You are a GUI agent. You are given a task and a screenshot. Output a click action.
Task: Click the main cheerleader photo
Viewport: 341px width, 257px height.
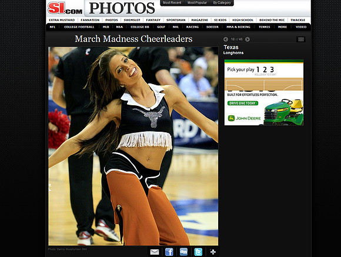[x=133, y=146]
